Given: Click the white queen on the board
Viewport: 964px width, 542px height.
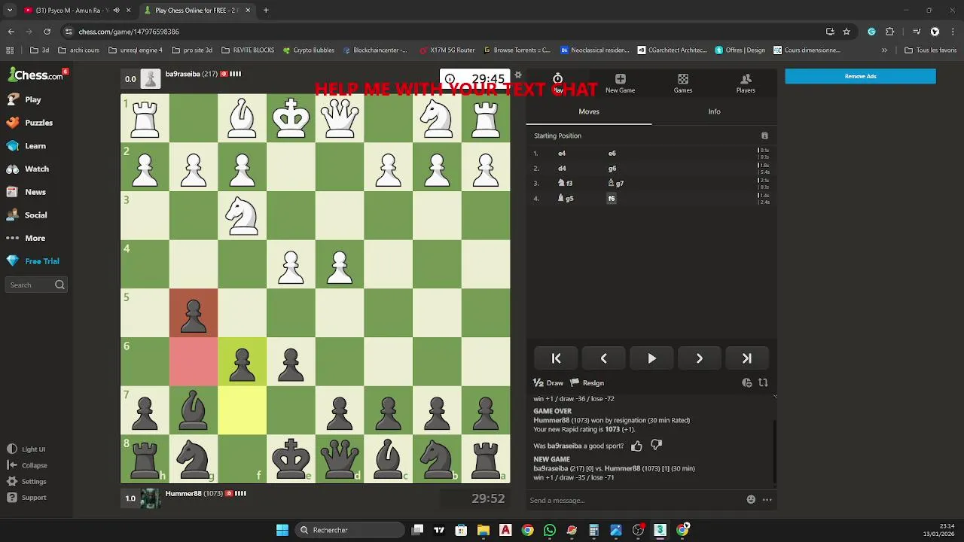Looking at the screenshot, I should (x=340, y=118).
